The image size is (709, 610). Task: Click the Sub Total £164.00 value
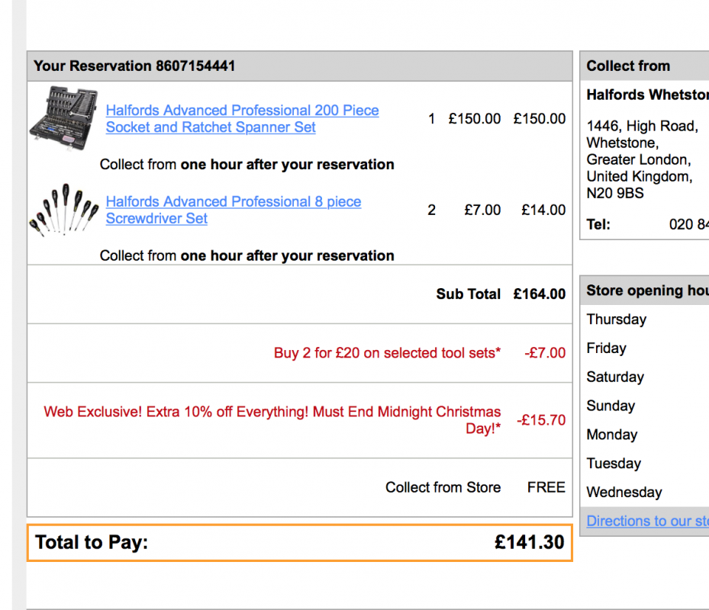coord(539,294)
